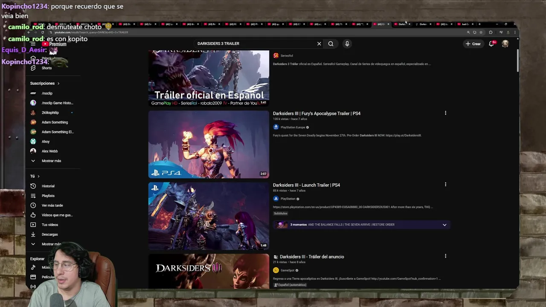
Task: Open more options for Fury's Apocalypse Trailer
Action: click(x=445, y=113)
